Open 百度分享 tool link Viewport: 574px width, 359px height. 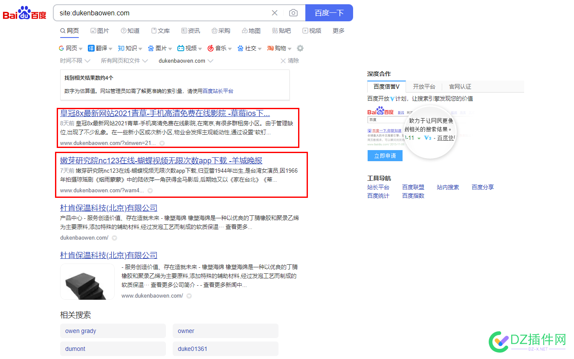pyautogui.click(x=483, y=187)
